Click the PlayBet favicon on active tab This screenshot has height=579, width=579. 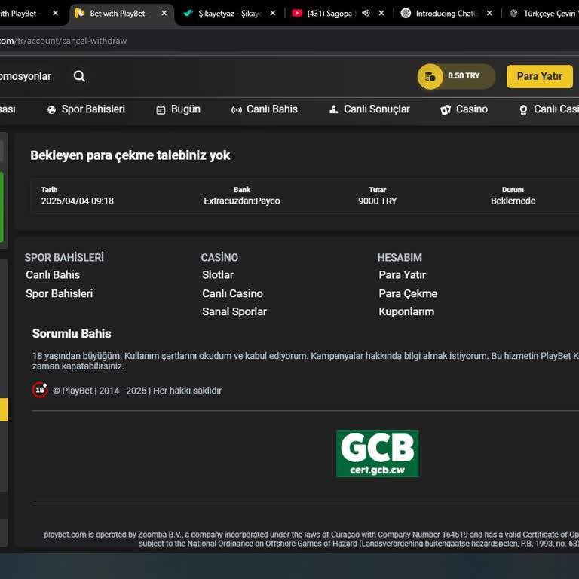tap(79, 14)
